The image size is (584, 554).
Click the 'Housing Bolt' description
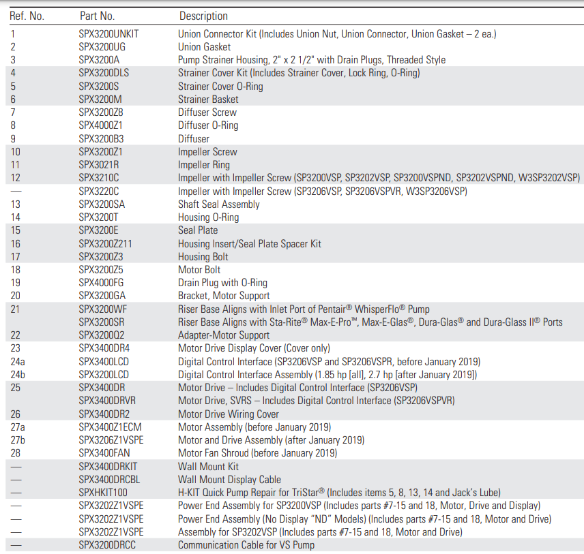203,257
